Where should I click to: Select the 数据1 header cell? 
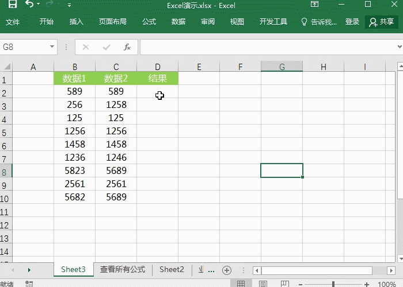tap(74, 78)
